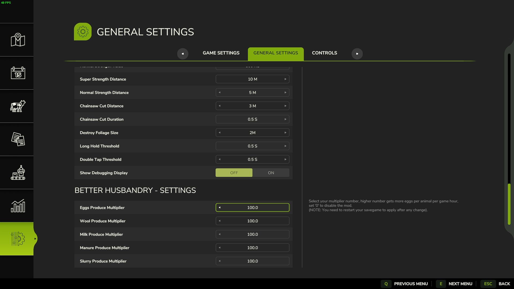Switch to CONTROLS tab
Screen dimensions: 514x289
(x=324, y=53)
